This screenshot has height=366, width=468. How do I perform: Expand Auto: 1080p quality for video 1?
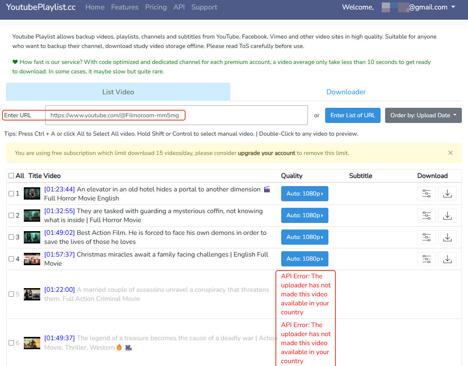[305, 194]
